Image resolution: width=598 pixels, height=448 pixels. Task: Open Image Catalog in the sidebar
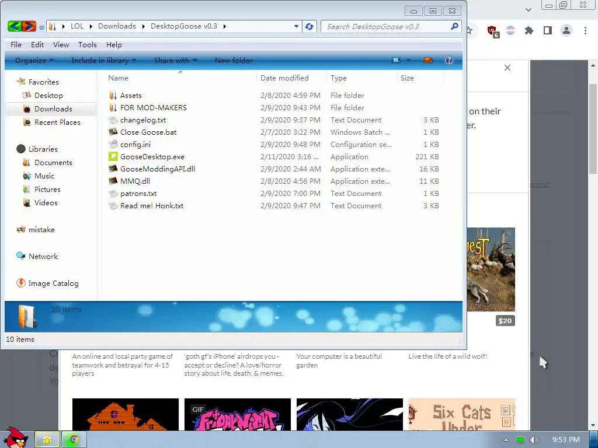[53, 283]
